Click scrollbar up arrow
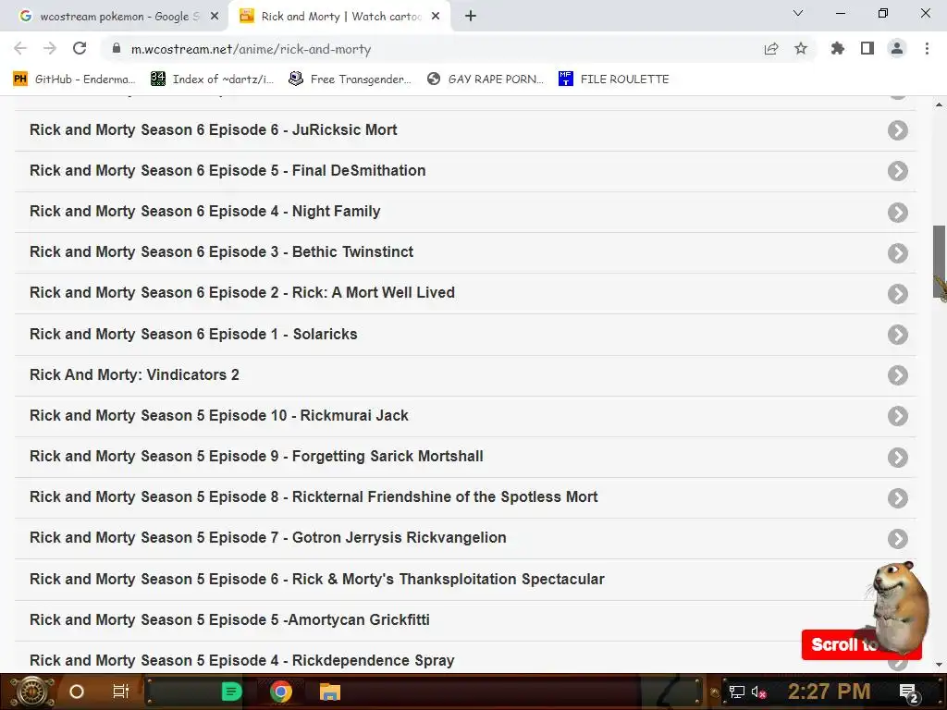The height and width of the screenshot is (710, 947). point(940,104)
